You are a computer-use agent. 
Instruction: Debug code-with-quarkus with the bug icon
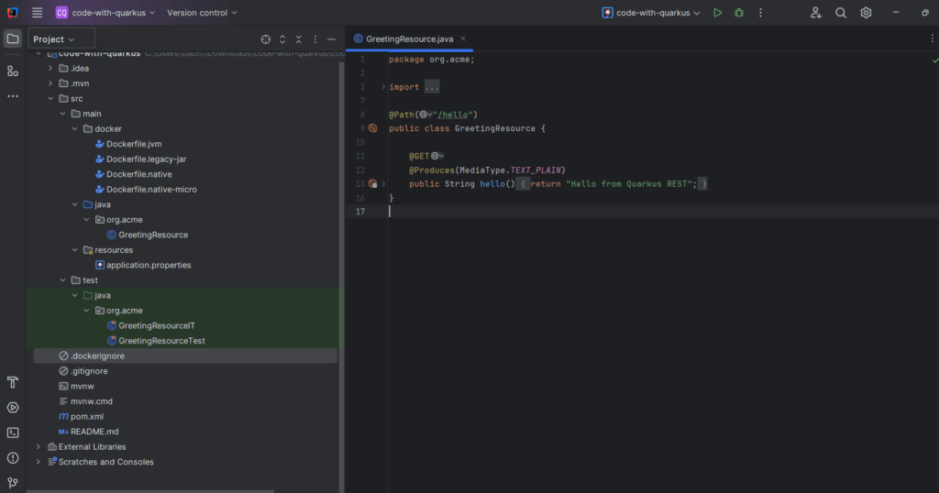point(739,13)
